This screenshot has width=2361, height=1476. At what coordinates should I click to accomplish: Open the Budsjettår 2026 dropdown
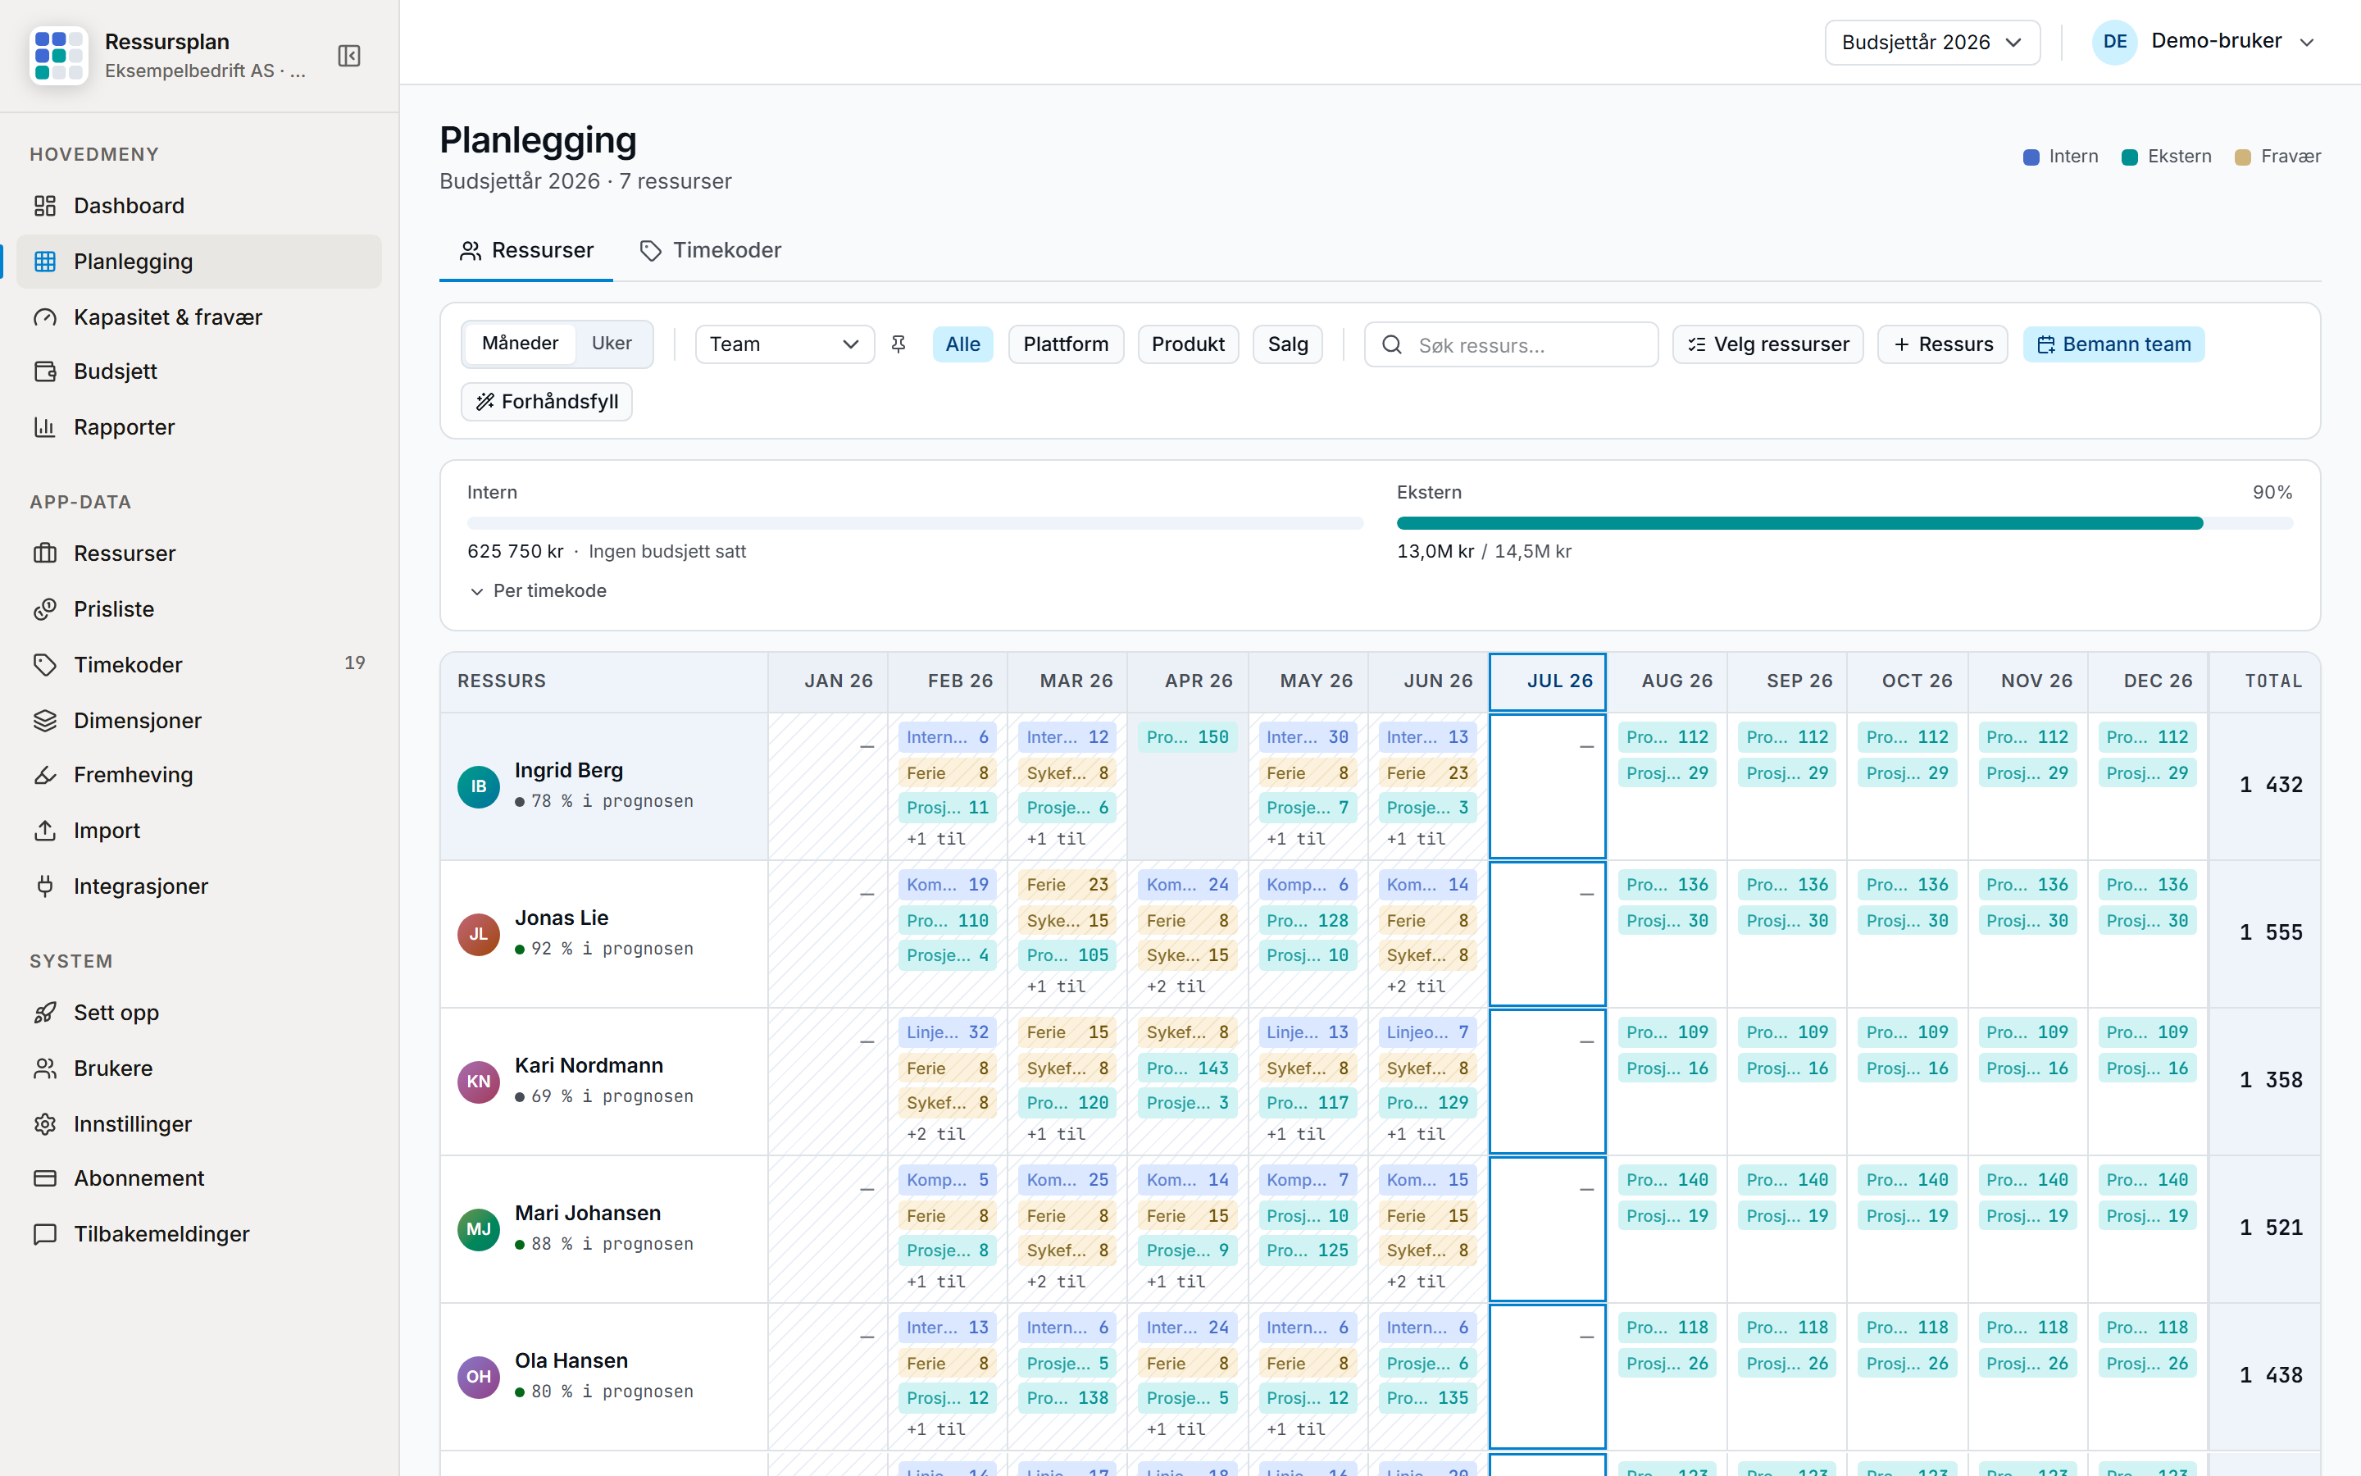click(x=1931, y=43)
